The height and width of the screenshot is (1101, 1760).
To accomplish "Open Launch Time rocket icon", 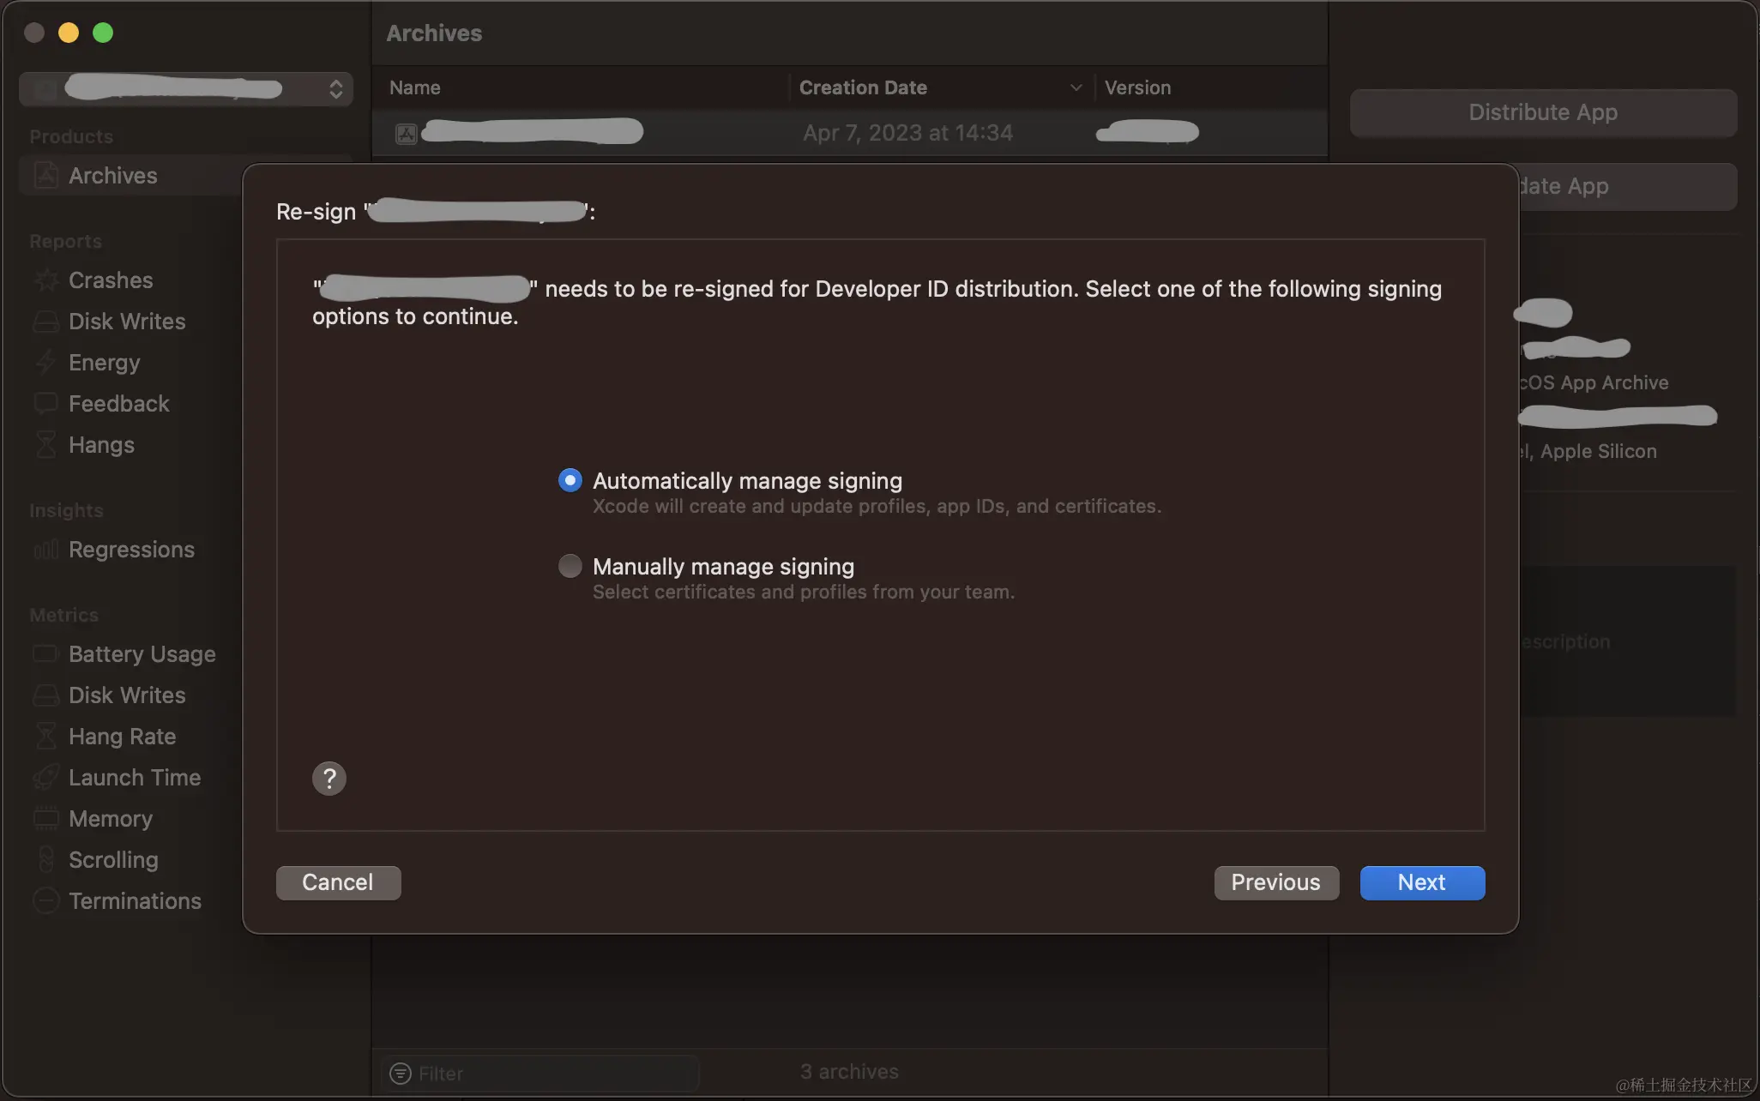I will [x=46, y=778].
